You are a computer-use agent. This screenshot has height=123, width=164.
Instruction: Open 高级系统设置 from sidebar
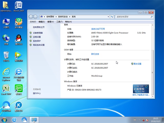tap(39, 45)
